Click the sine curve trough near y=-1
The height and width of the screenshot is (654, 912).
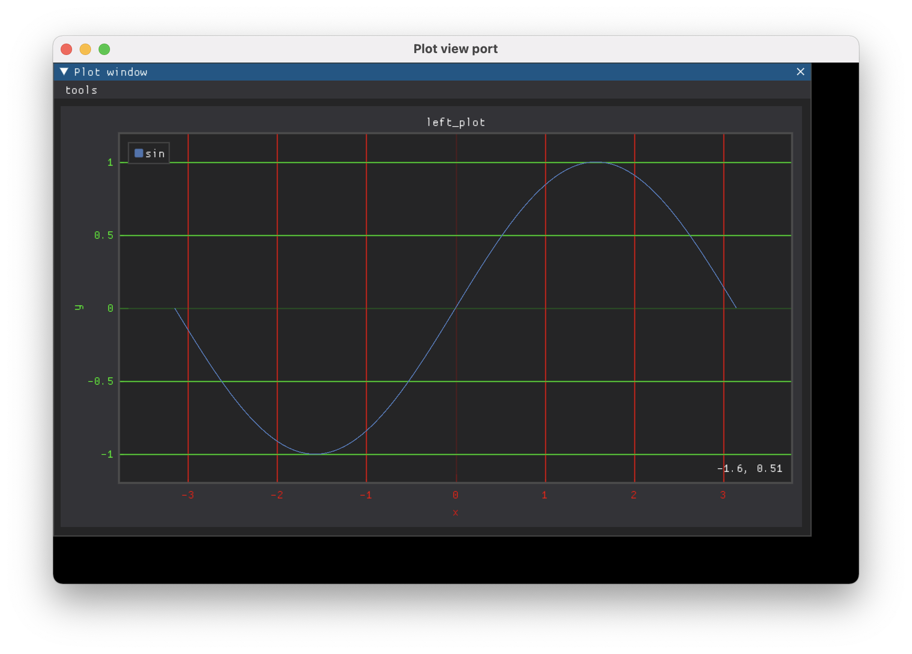315,454
